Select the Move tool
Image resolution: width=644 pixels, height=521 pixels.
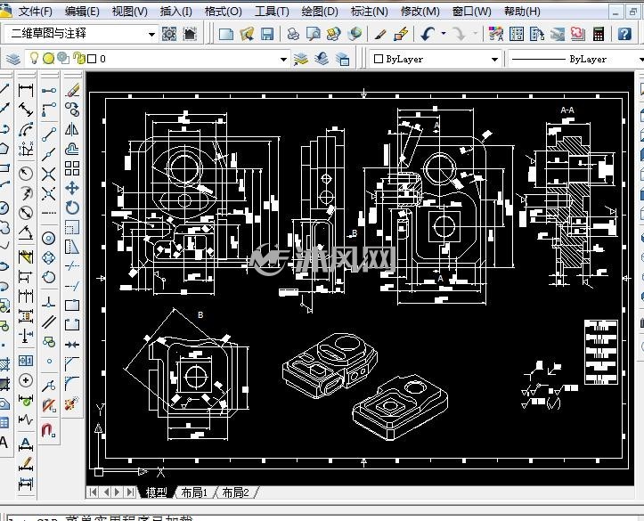(72, 189)
